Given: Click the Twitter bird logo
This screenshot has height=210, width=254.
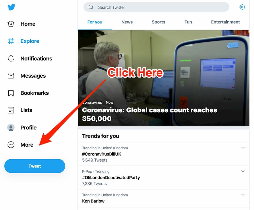Looking at the screenshot, I should click(x=11, y=7).
